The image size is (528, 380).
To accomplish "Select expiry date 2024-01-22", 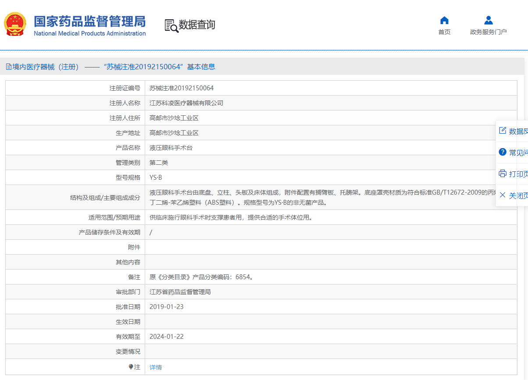I will point(167,337).
